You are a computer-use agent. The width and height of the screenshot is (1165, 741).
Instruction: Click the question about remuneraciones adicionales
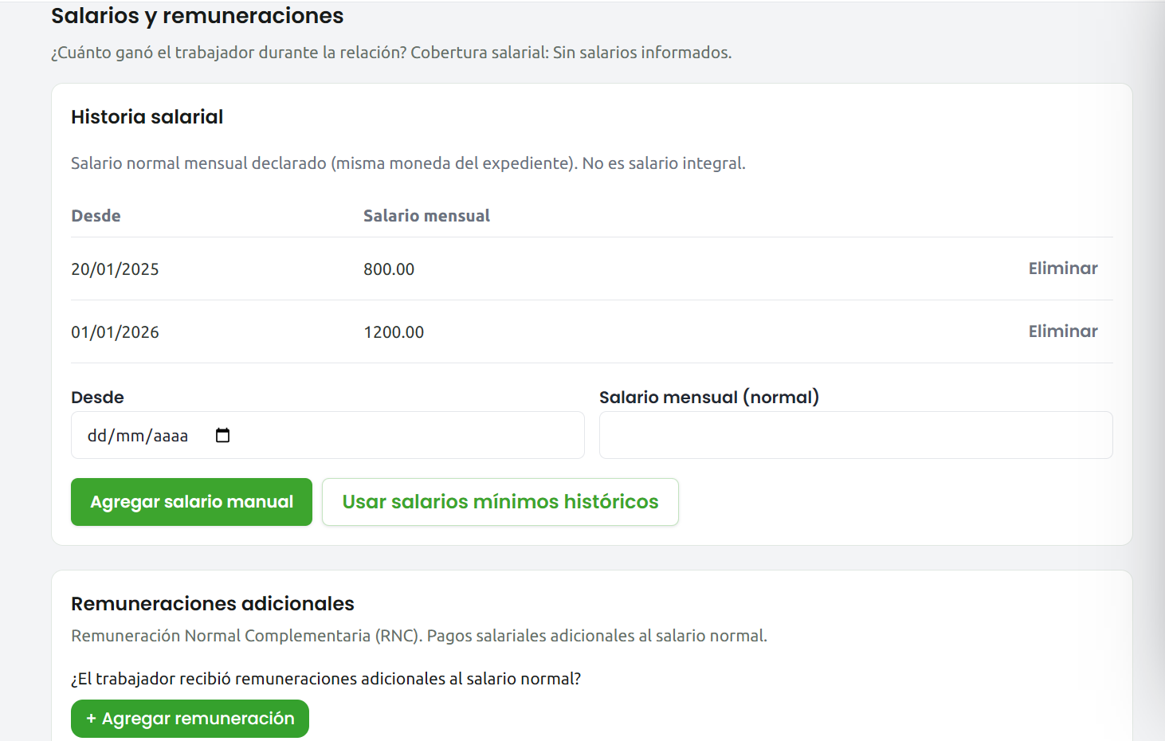[x=326, y=679]
